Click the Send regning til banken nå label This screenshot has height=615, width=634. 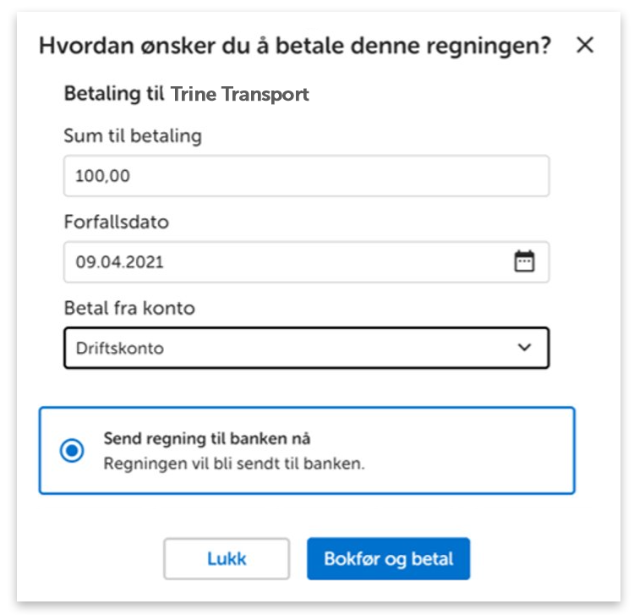[207, 438]
